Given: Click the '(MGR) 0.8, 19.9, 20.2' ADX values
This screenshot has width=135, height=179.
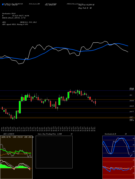Looking at the screenshot, I should point(28,22).
